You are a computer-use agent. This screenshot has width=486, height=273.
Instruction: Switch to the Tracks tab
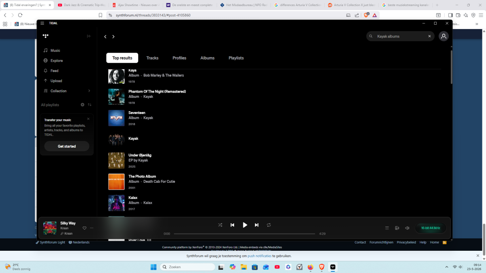(152, 58)
